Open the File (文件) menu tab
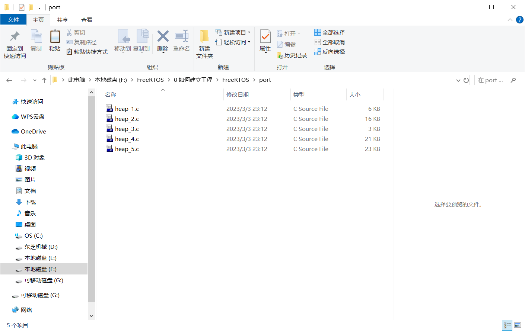 tap(13, 20)
